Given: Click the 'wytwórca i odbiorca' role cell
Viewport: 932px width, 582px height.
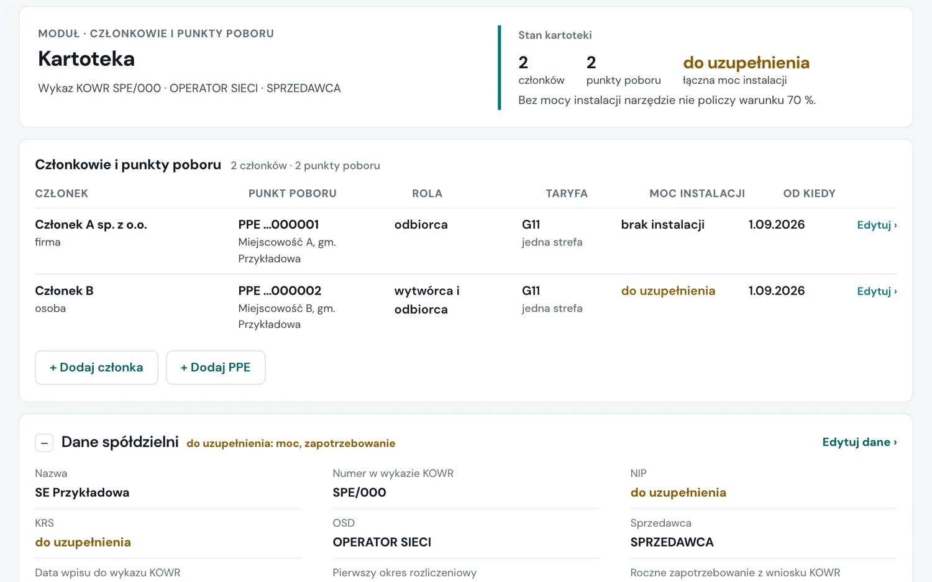Looking at the screenshot, I should (427, 300).
